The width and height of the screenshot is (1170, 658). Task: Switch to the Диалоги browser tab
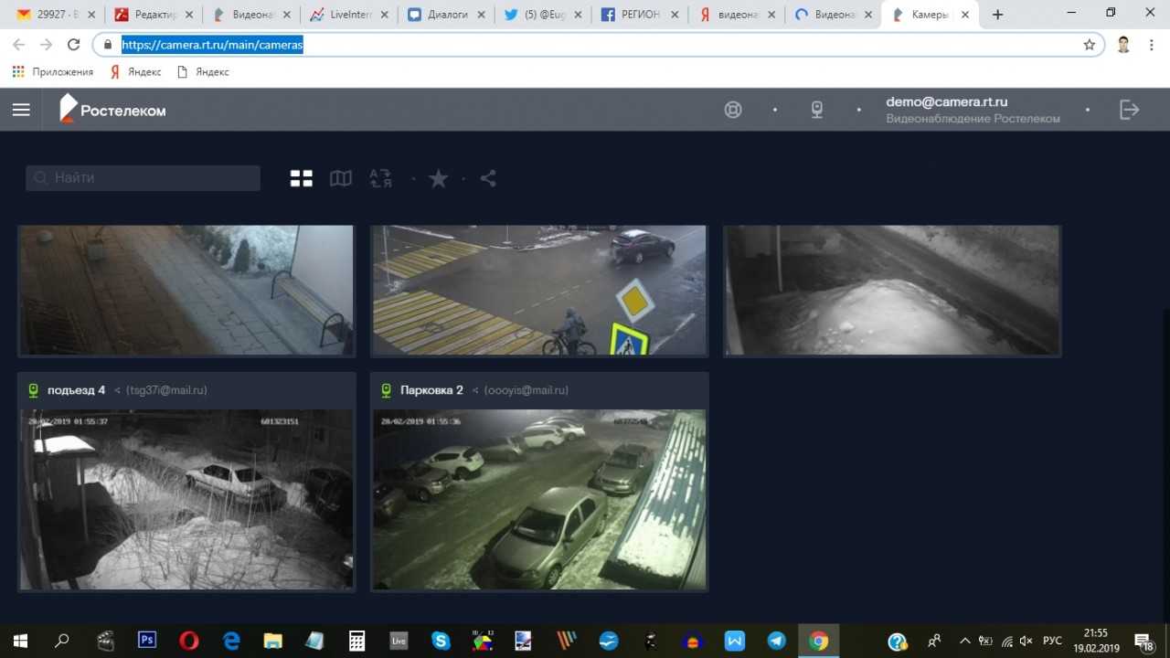(448, 15)
